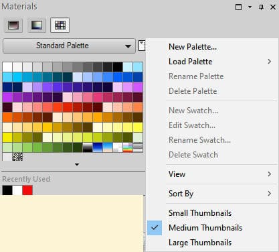Select the black swatch in the first palette row
Image resolution: width=279 pixels, height=252 pixels.
click(x=118, y=67)
